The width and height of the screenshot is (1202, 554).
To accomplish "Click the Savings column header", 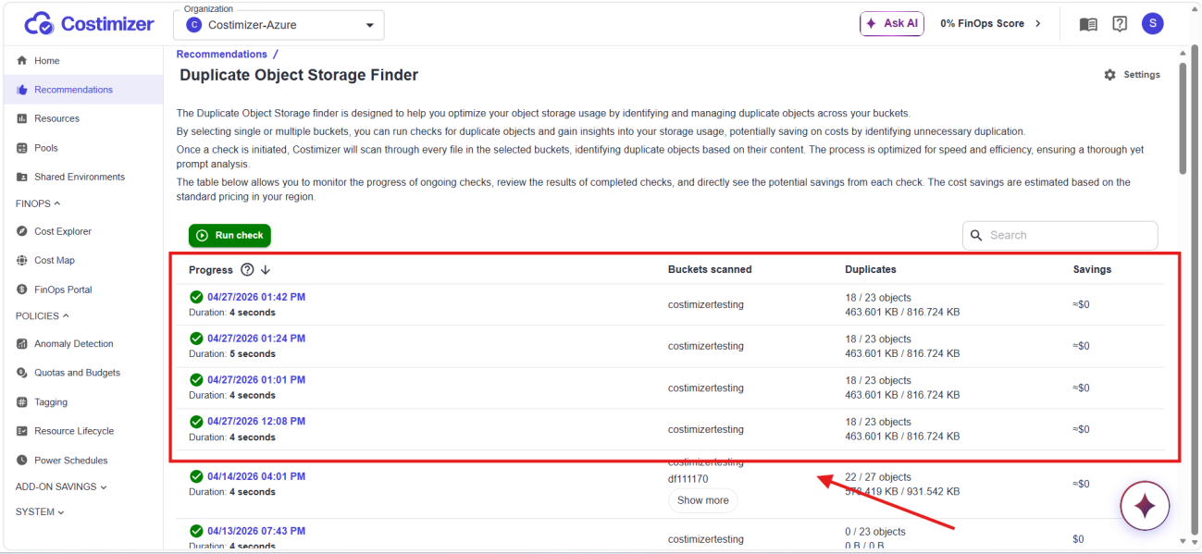I will point(1092,270).
